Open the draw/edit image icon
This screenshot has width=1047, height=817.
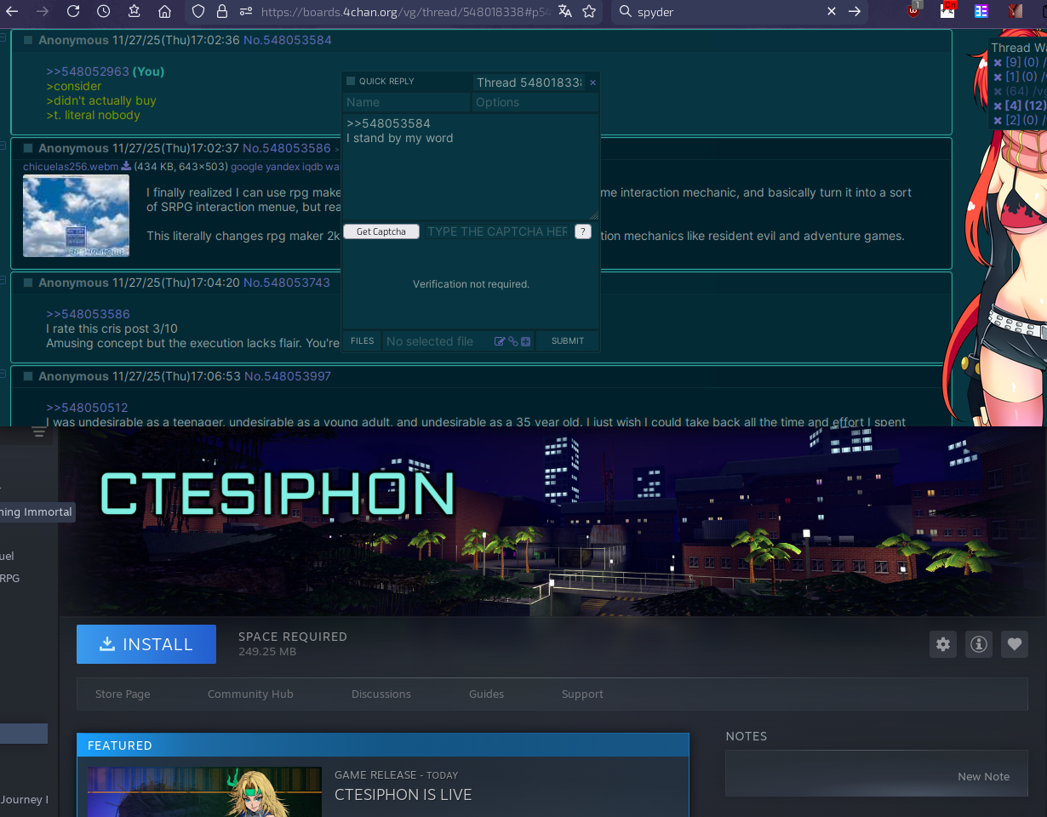(x=501, y=341)
